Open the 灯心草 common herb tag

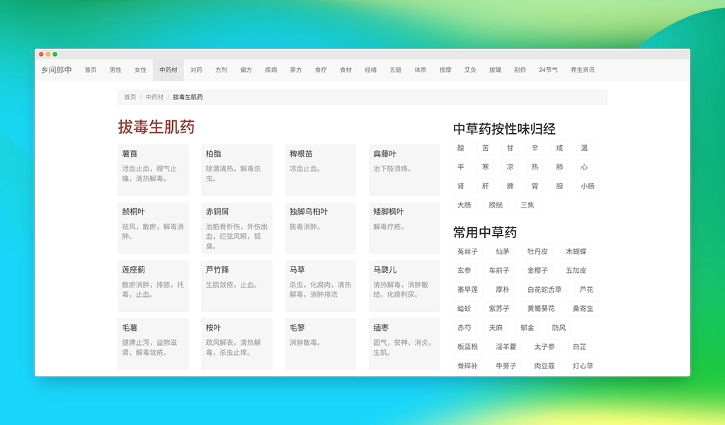[x=583, y=365]
